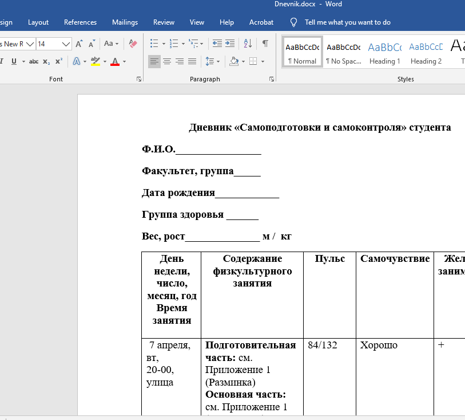Click the Increase Indent icon
The image size is (465, 420).
(x=230, y=44)
